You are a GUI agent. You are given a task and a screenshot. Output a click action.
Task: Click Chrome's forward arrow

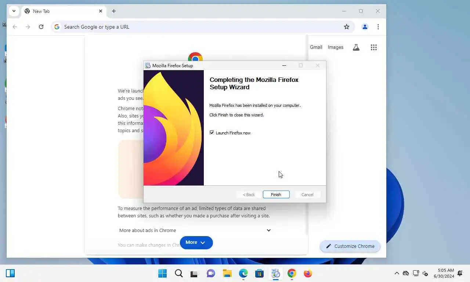click(28, 27)
